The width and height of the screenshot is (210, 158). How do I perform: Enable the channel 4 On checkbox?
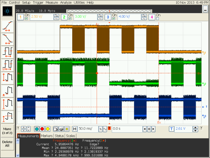[x=157, y=19]
